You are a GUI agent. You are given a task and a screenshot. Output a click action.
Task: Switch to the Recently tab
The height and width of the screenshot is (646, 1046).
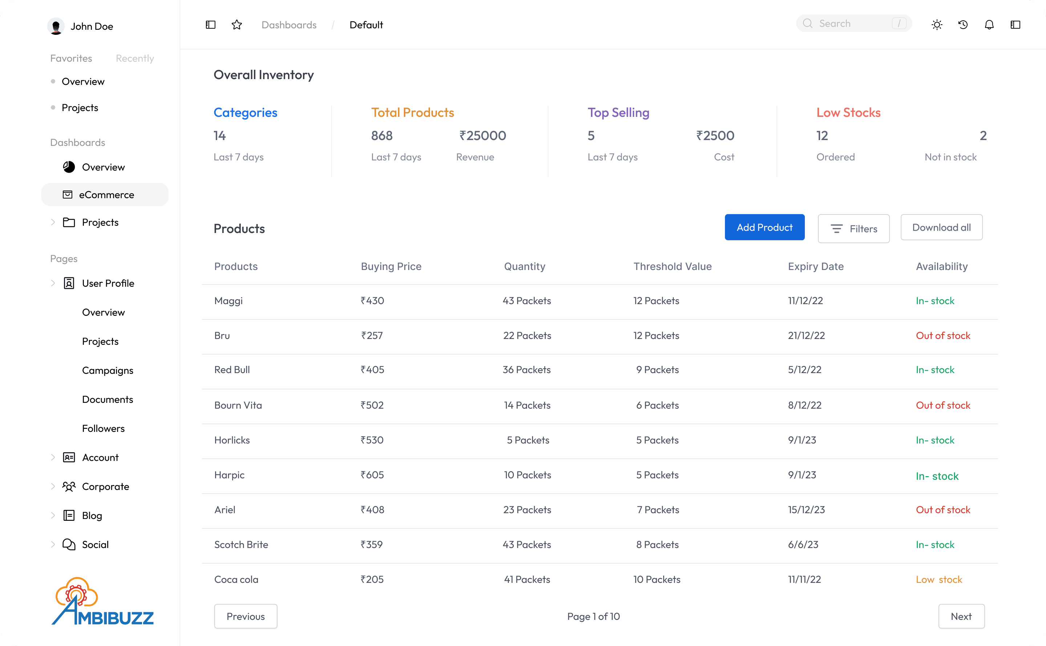(135, 58)
